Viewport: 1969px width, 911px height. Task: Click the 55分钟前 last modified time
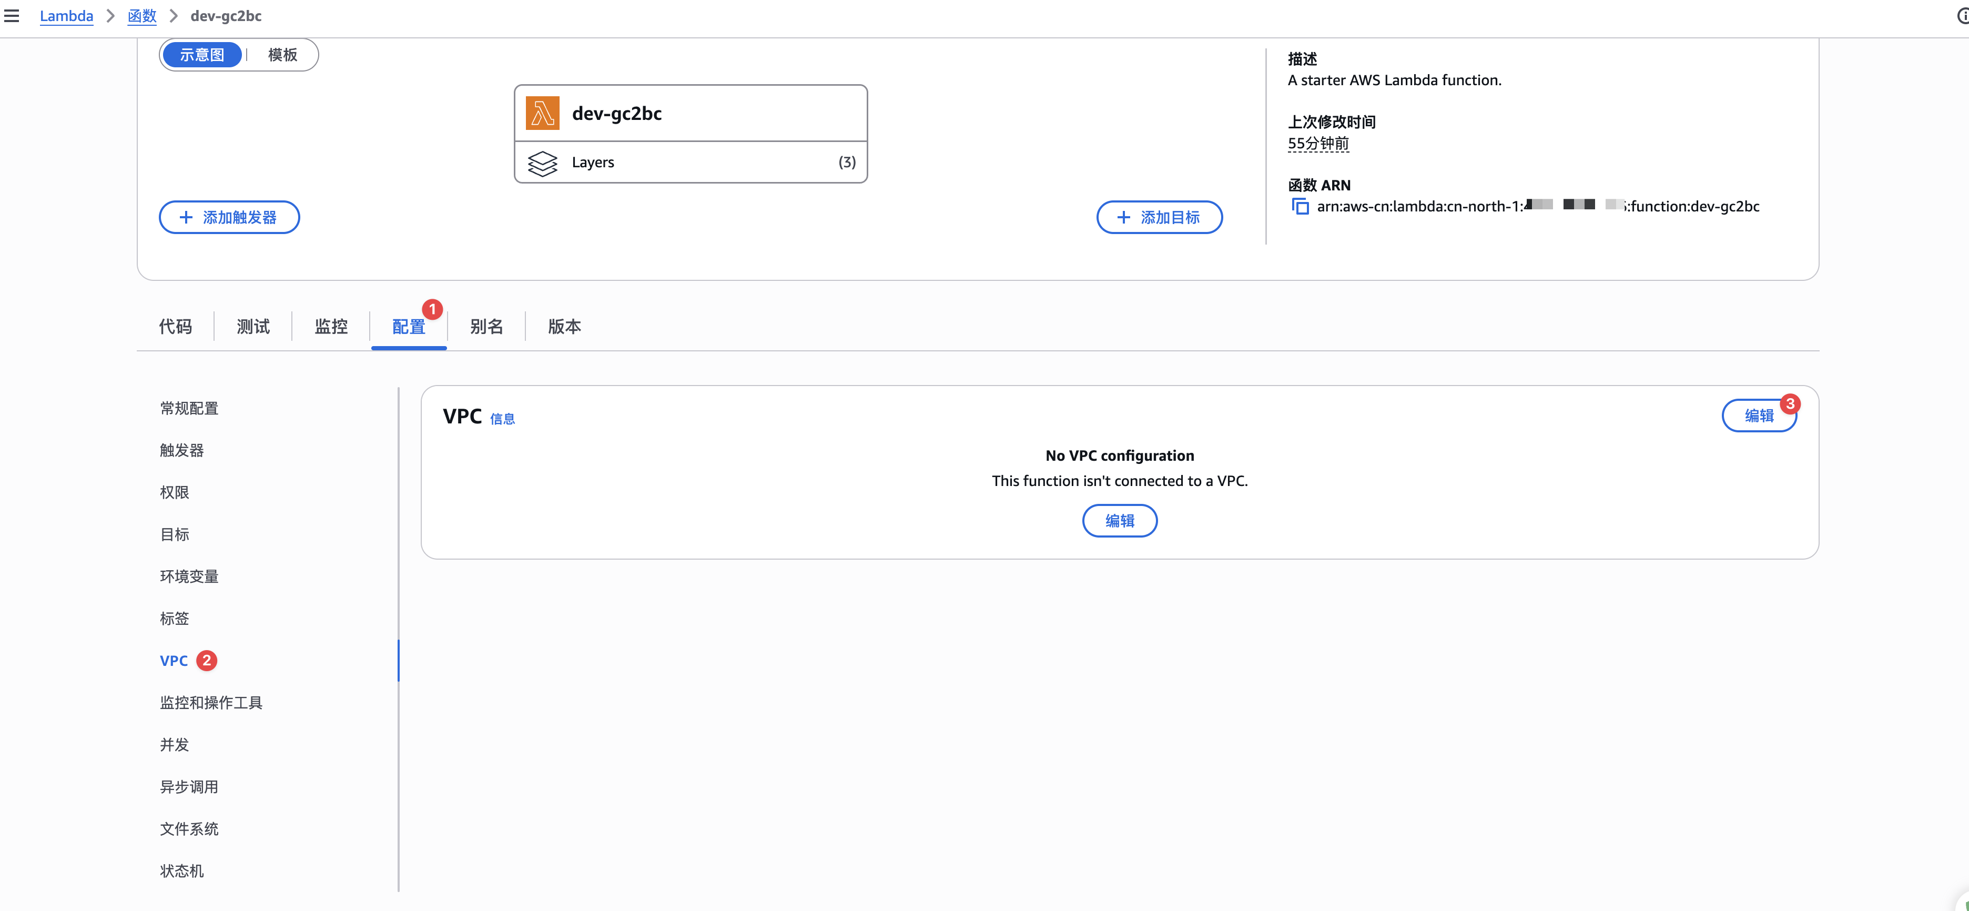1318,144
